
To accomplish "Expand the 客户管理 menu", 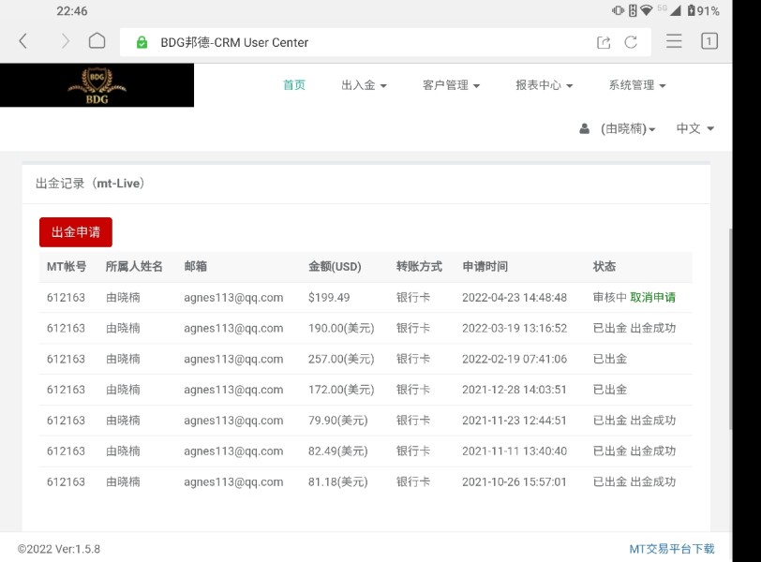I will (451, 85).
